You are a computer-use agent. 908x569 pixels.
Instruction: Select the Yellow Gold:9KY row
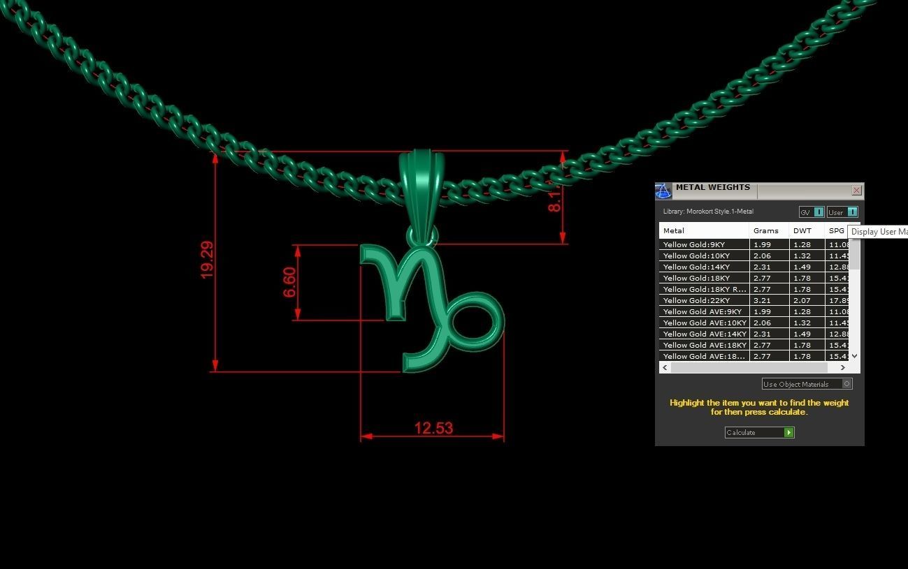coord(755,245)
